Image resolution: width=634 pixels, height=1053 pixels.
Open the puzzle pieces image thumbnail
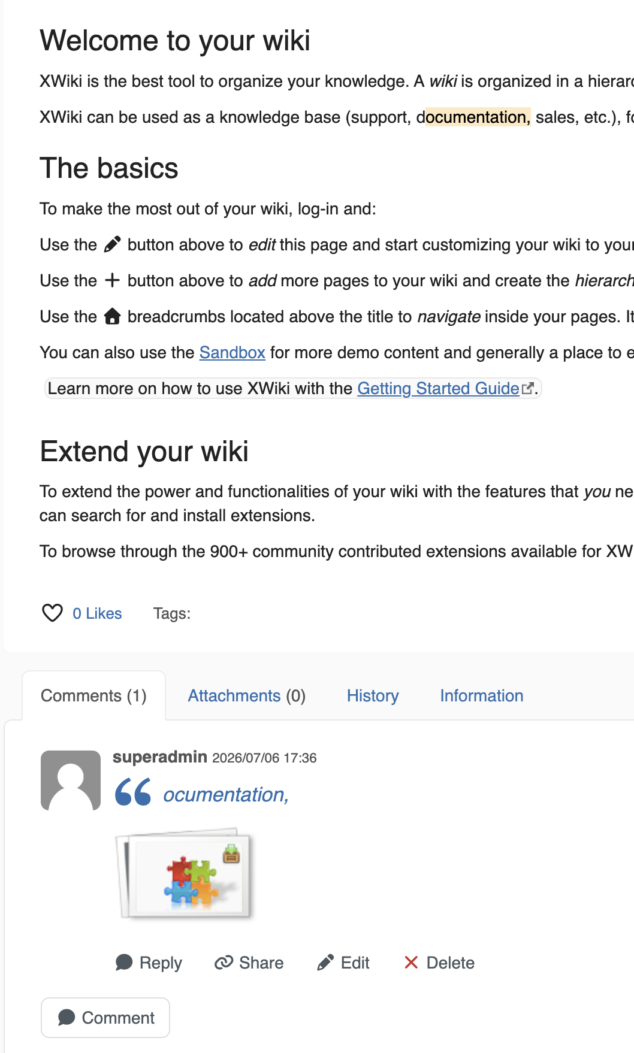[x=185, y=874]
